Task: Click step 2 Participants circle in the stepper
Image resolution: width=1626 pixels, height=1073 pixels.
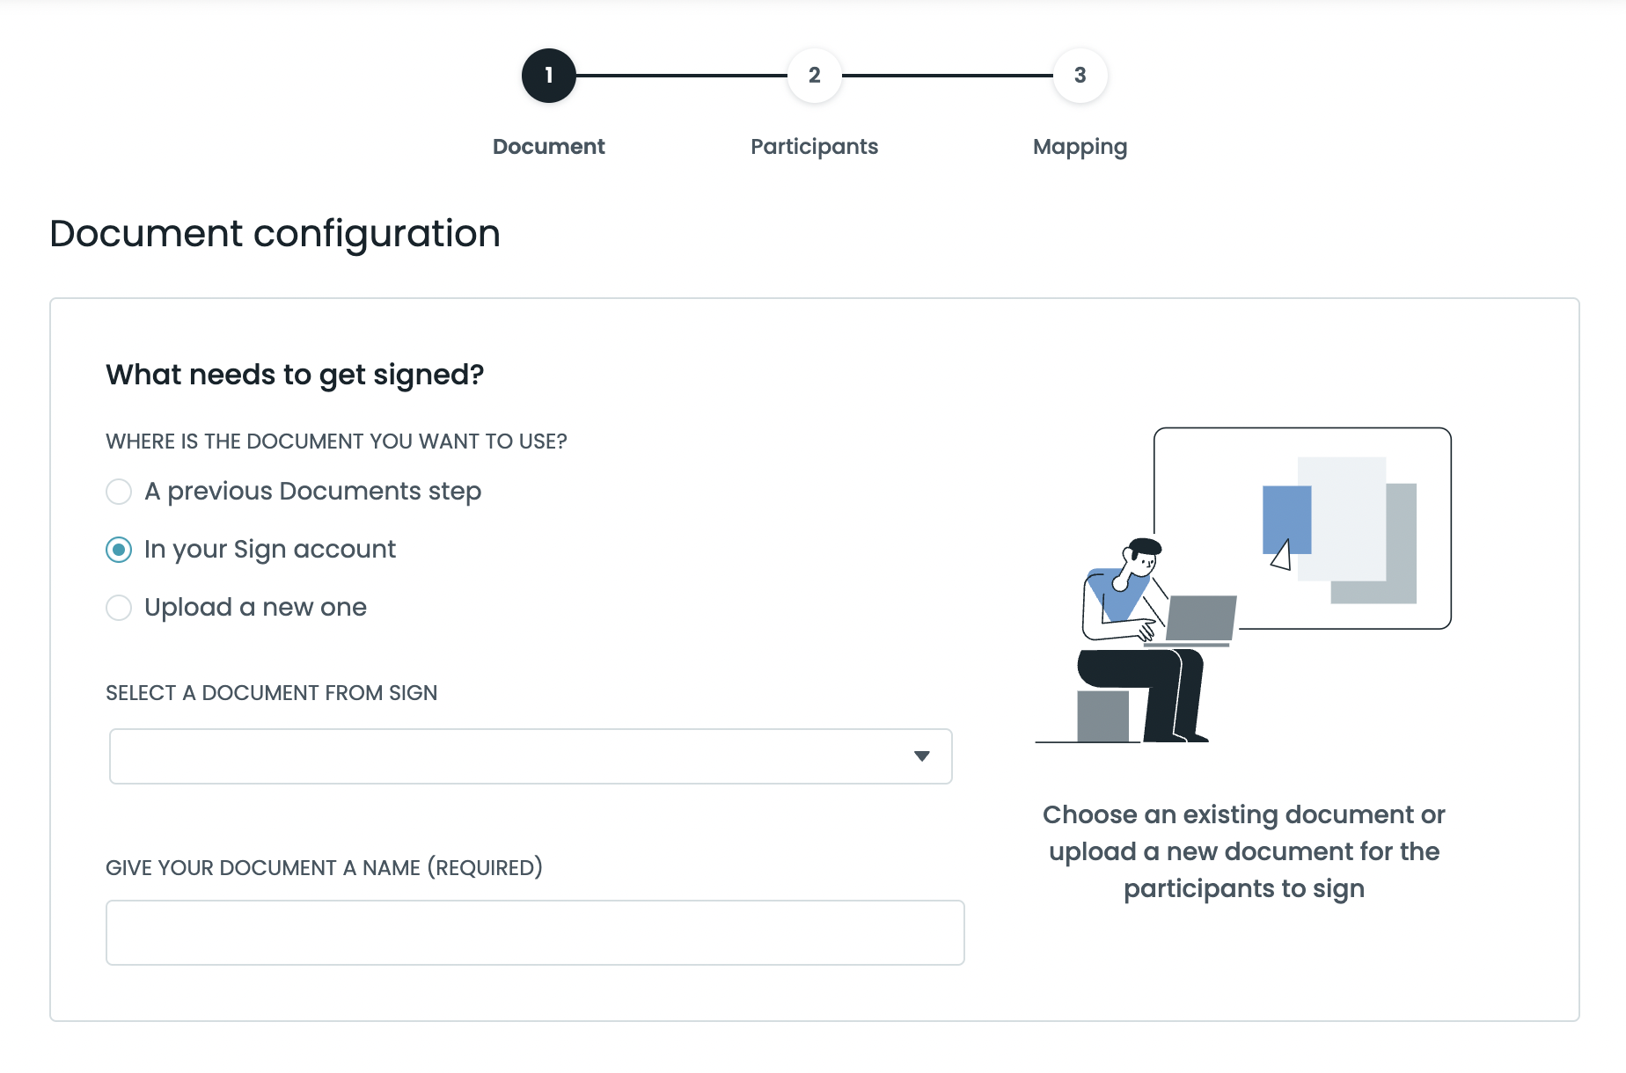Action: pos(814,76)
